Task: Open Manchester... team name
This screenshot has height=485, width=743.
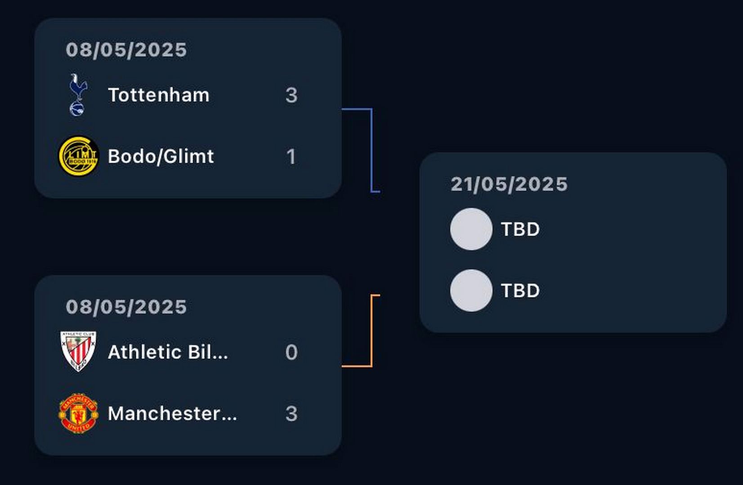Action: 172,414
